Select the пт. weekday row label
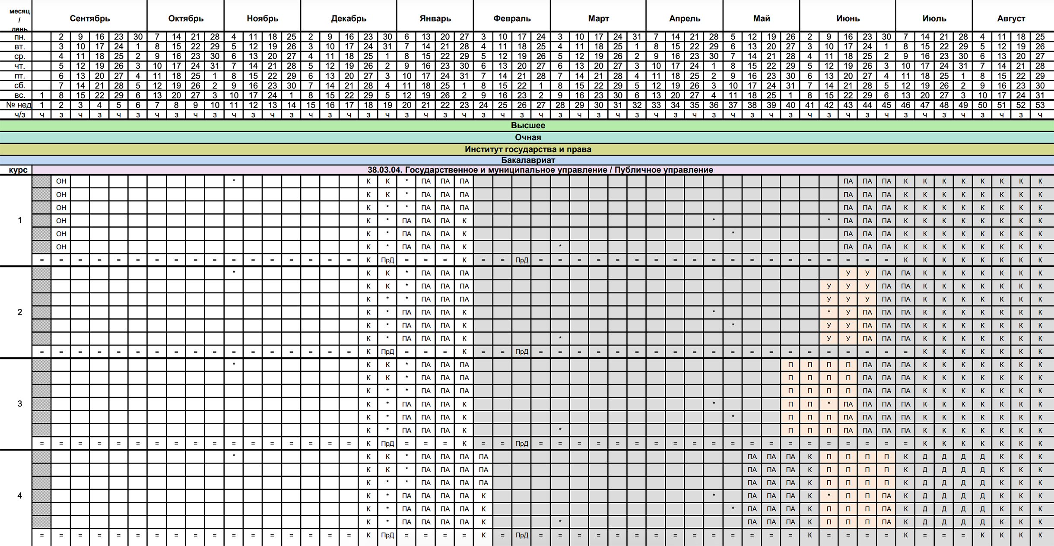 [x=16, y=76]
